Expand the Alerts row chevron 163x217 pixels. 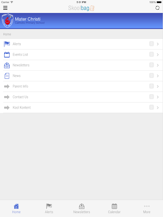157,44
